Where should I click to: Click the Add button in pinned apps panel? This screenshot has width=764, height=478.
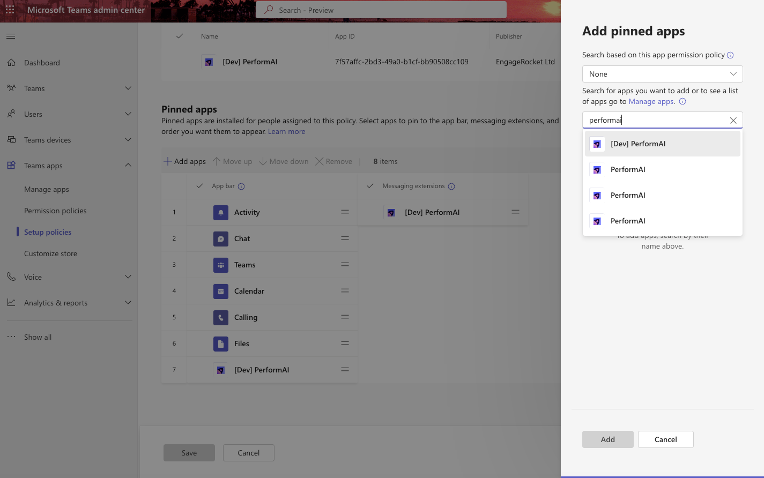point(608,439)
